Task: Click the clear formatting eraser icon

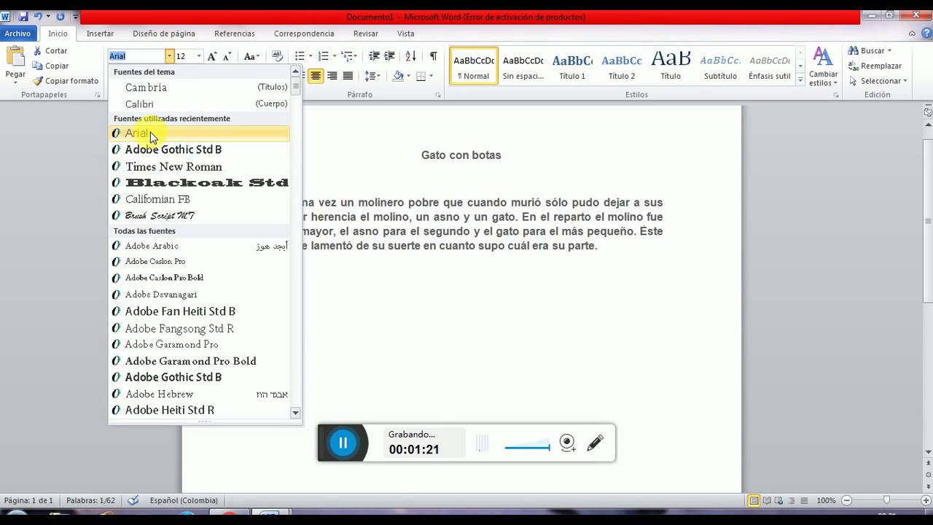Action: [x=277, y=56]
